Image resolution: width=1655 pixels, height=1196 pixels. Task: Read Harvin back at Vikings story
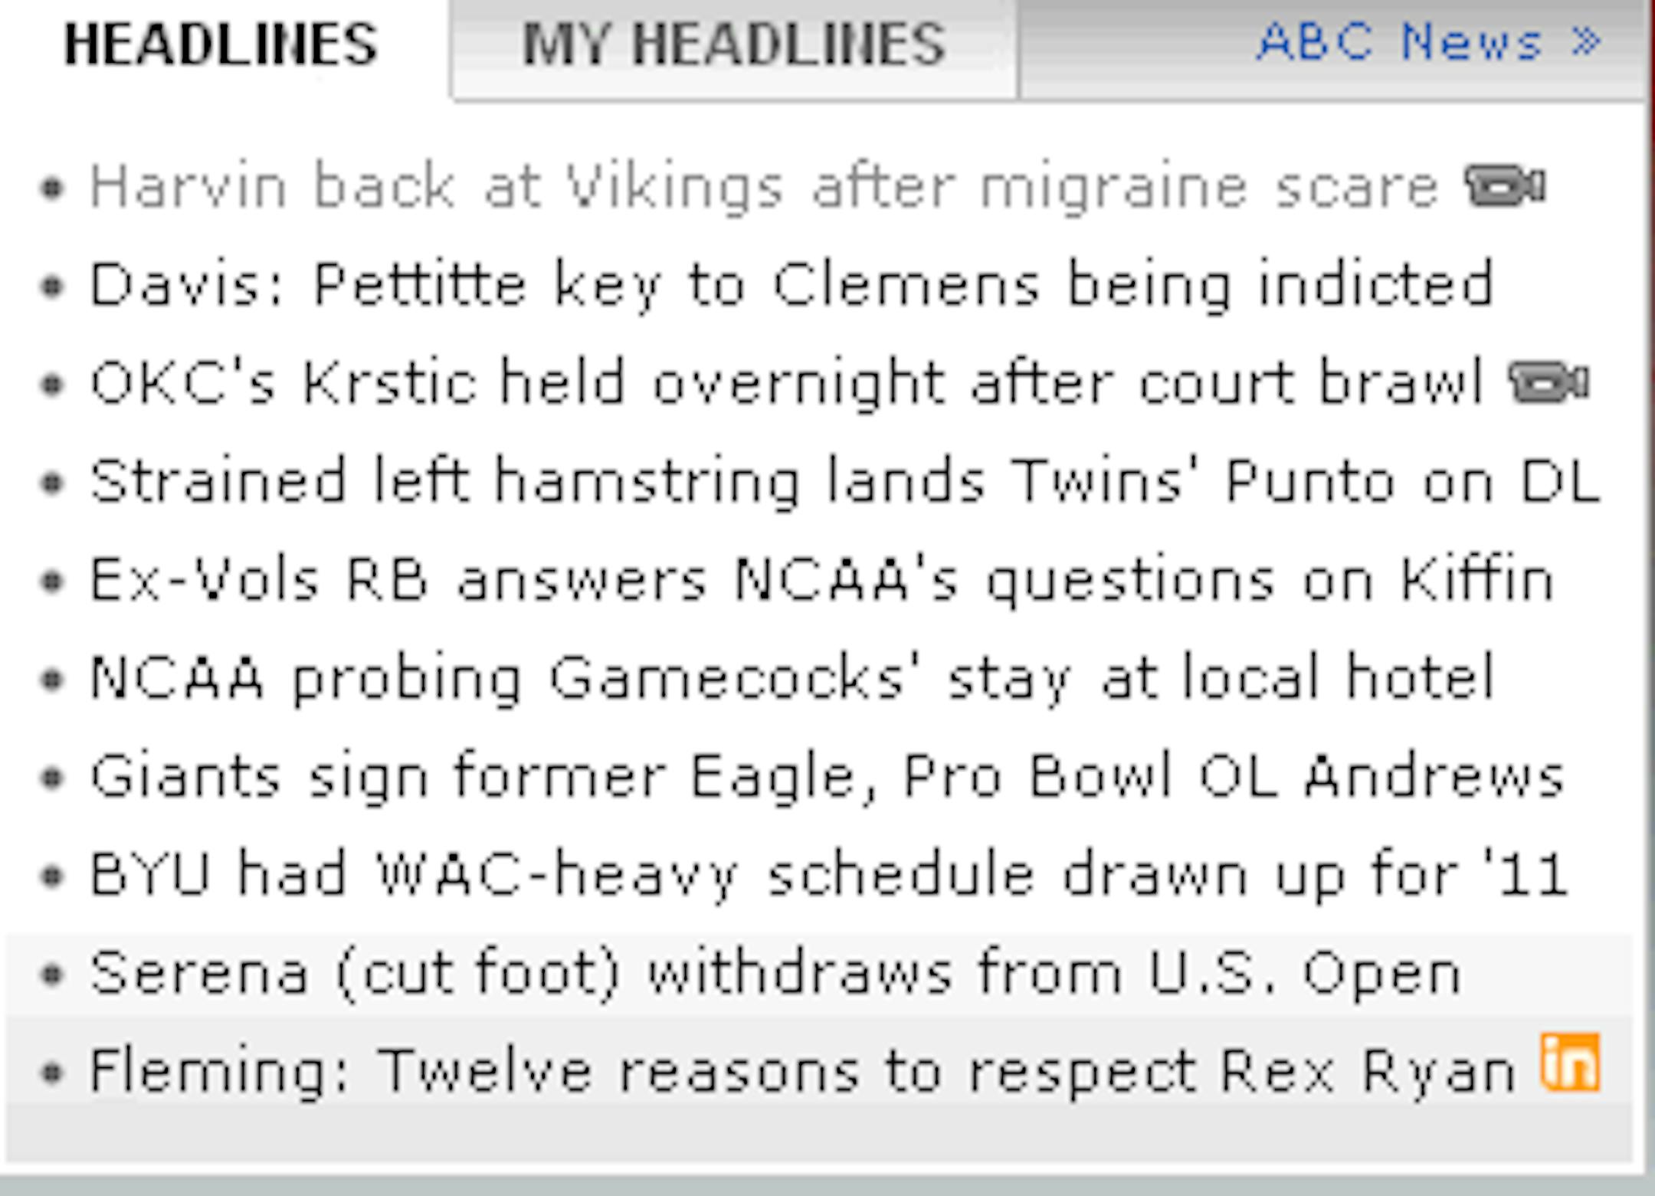click(x=764, y=188)
